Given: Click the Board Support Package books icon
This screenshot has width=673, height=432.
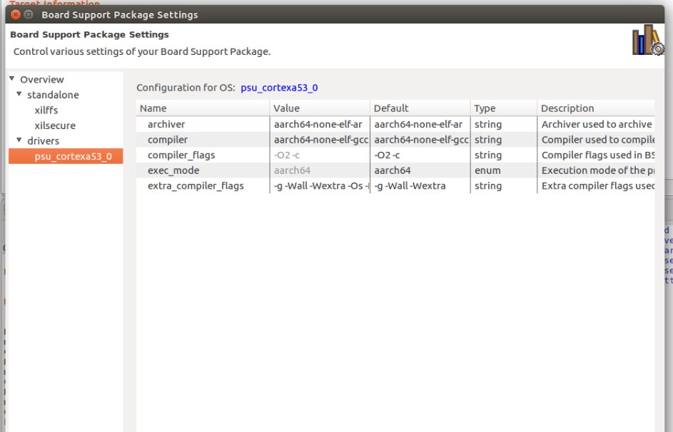Looking at the screenshot, I should [647, 41].
